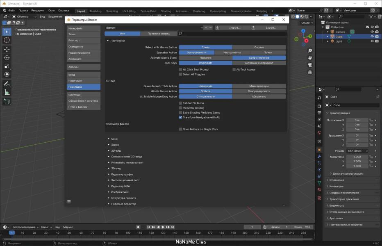Switch to the Modeling workspace tab
This screenshot has height=246, width=382.
95,11
